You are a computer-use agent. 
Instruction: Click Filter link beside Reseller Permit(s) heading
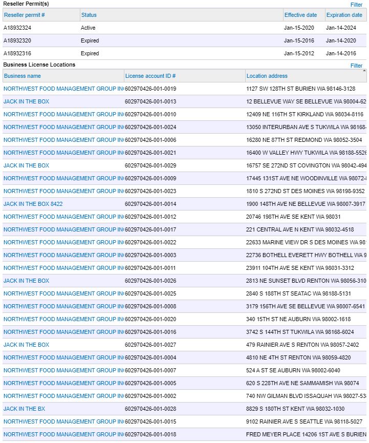tap(356, 5)
